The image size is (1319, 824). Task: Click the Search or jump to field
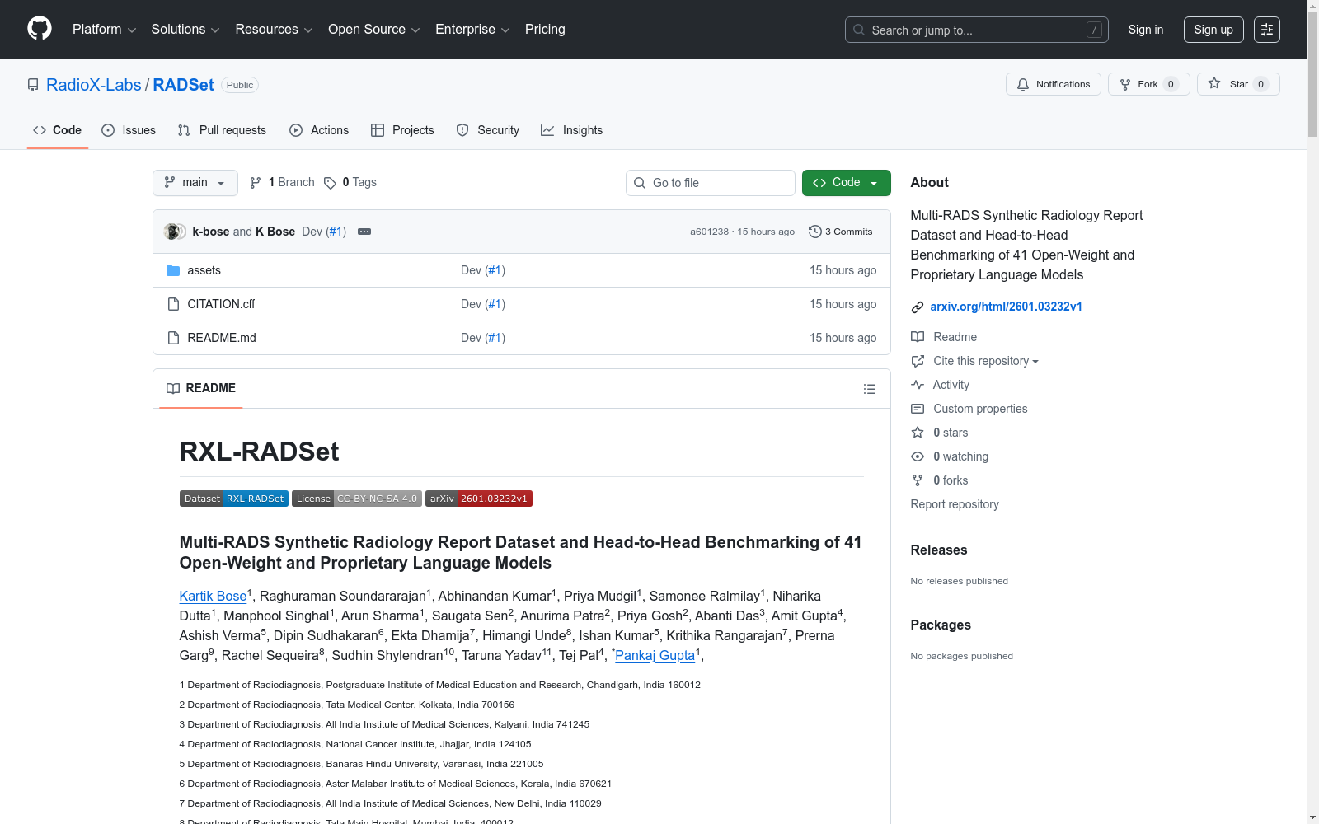pos(977,30)
